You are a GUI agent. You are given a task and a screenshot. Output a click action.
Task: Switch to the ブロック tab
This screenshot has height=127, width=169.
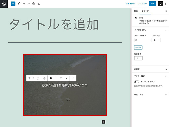coord(145,11)
